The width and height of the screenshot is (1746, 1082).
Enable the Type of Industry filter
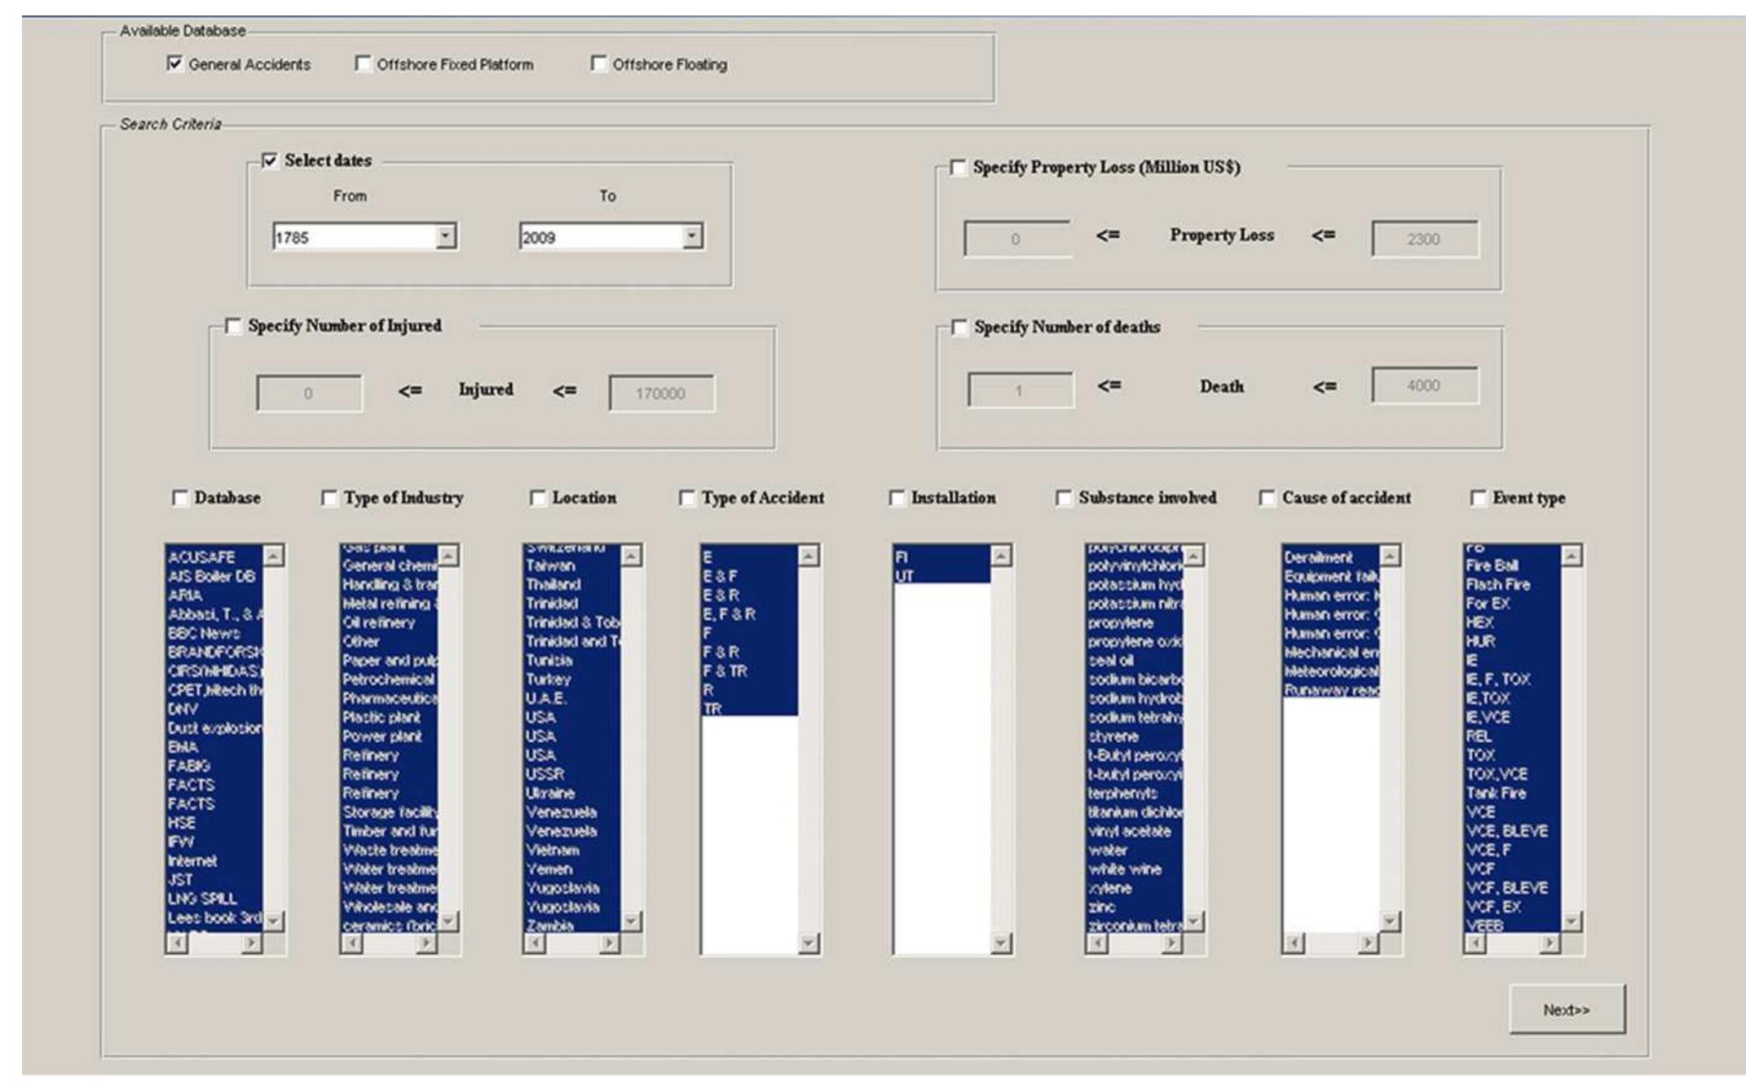(x=328, y=498)
